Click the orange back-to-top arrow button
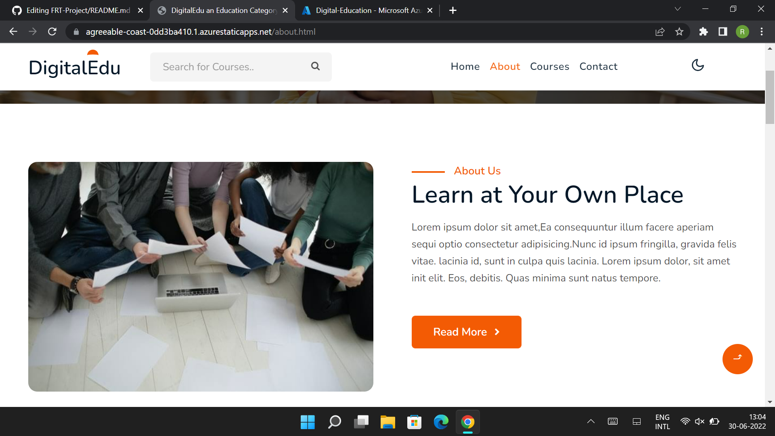This screenshot has height=436, width=775. pos(737,359)
